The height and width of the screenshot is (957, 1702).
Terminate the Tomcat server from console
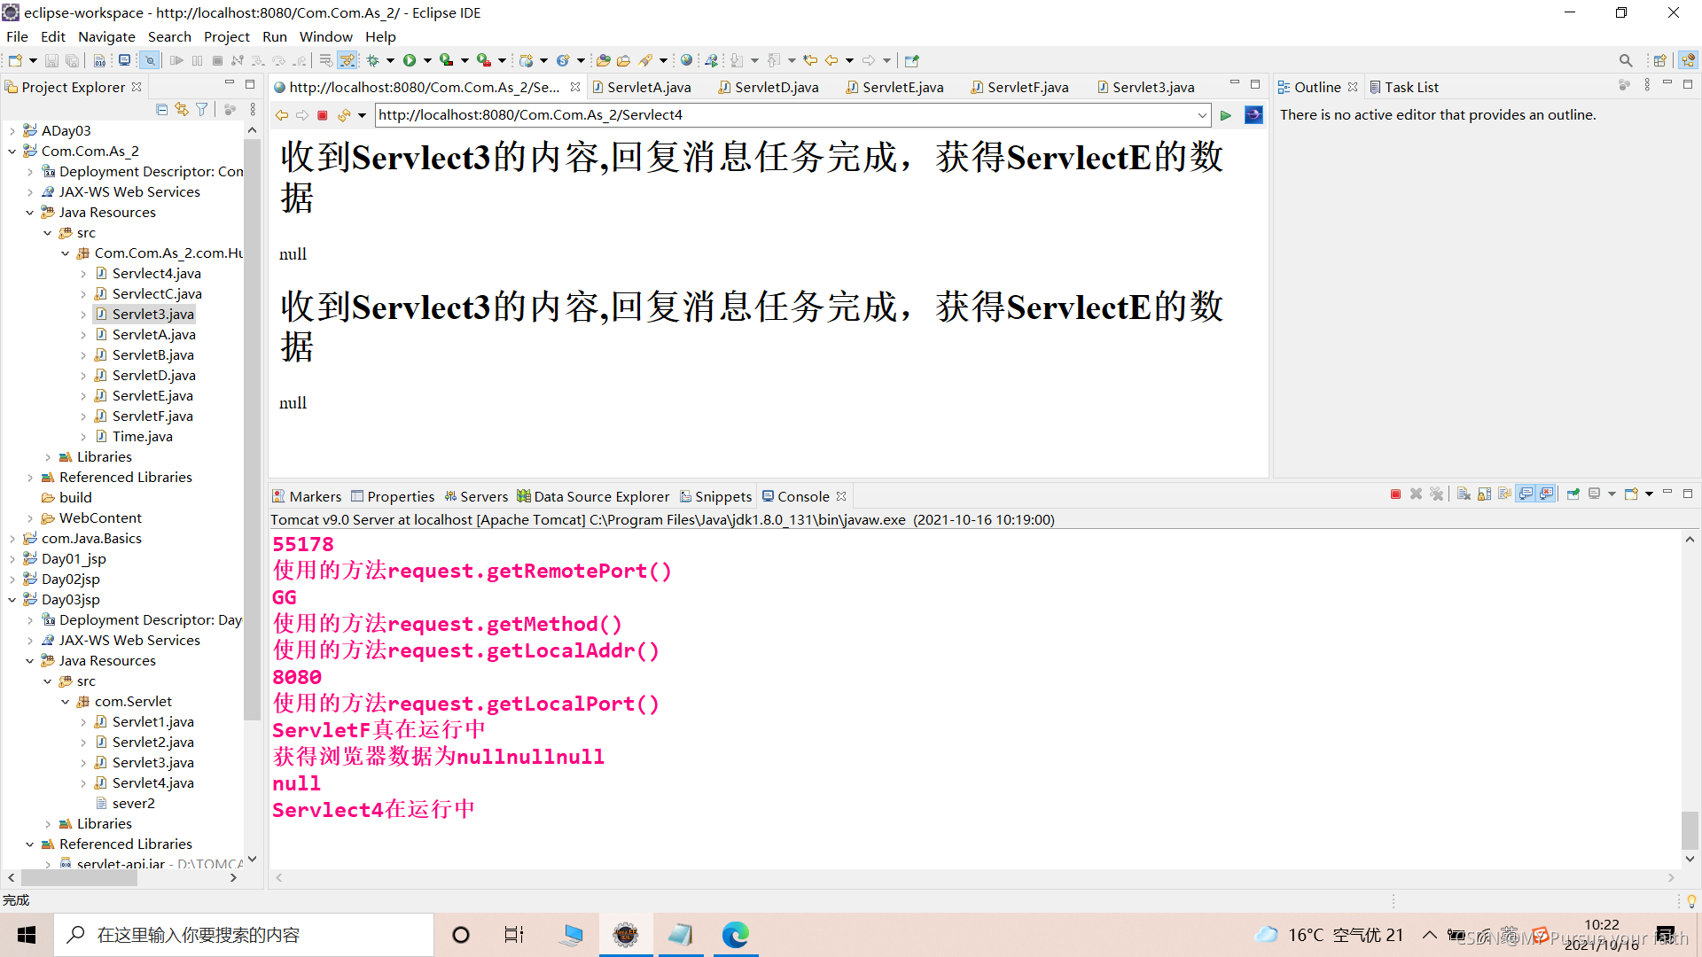coord(1395,494)
